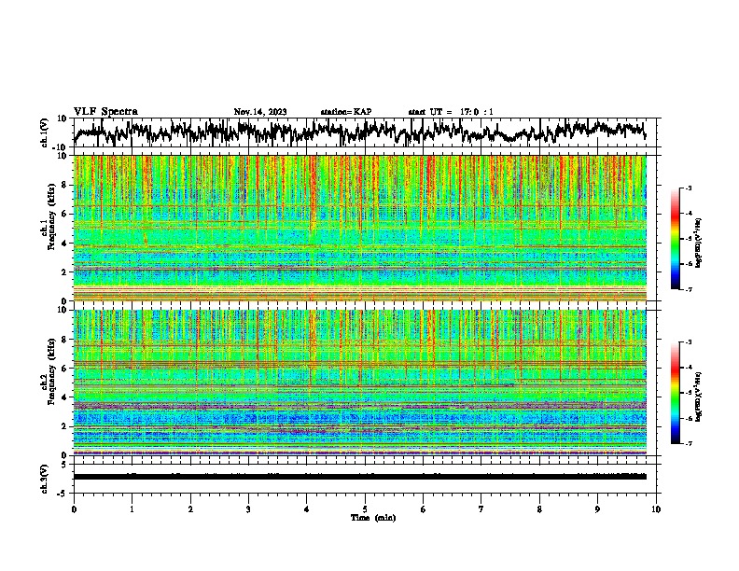The width and height of the screenshot is (739, 571).
Task: Click the 'station=KAP' header label
Action: (x=346, y=112)
